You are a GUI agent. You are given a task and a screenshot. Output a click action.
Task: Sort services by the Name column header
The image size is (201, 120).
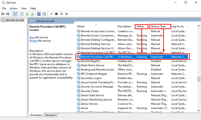coord(81,26)
